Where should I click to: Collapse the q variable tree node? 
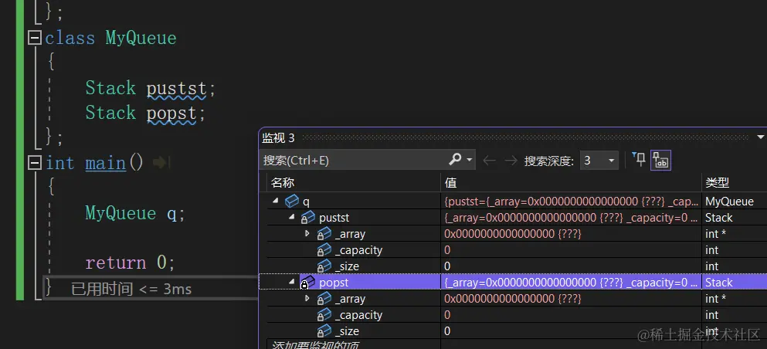coord(276,201)
